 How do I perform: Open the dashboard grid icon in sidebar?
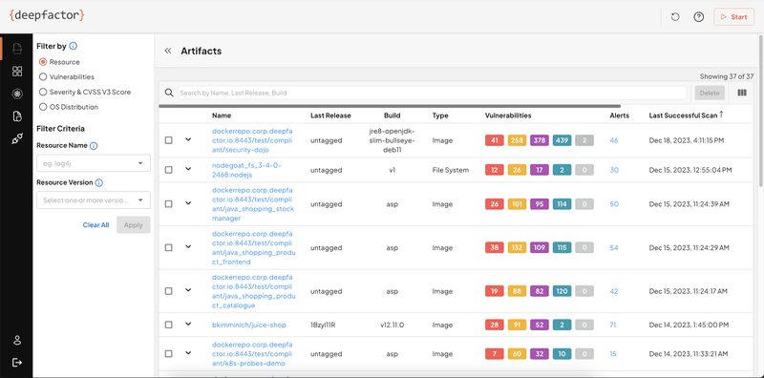[x=17, y=72]
